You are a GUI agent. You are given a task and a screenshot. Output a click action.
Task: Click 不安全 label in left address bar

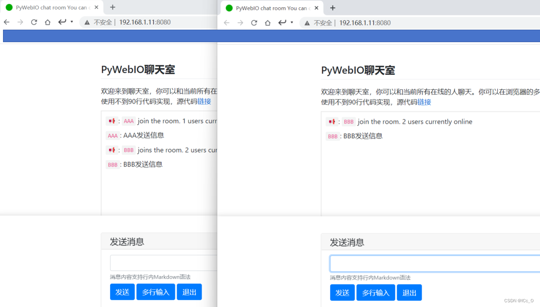103,22
